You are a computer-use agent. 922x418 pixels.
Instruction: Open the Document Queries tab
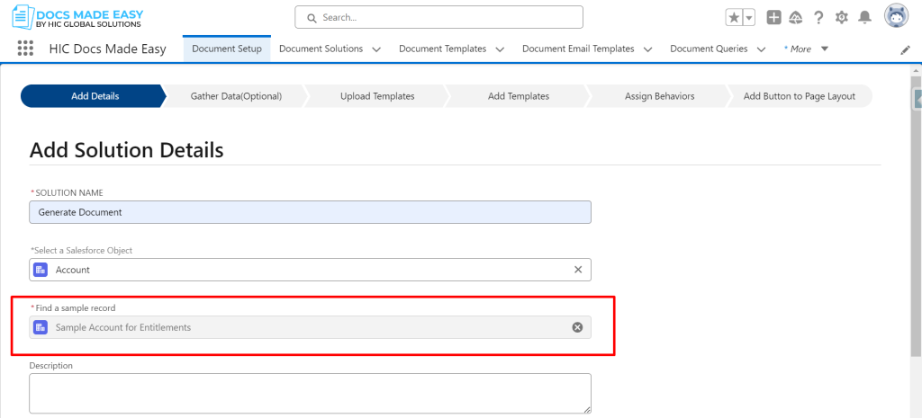(710, 49)
